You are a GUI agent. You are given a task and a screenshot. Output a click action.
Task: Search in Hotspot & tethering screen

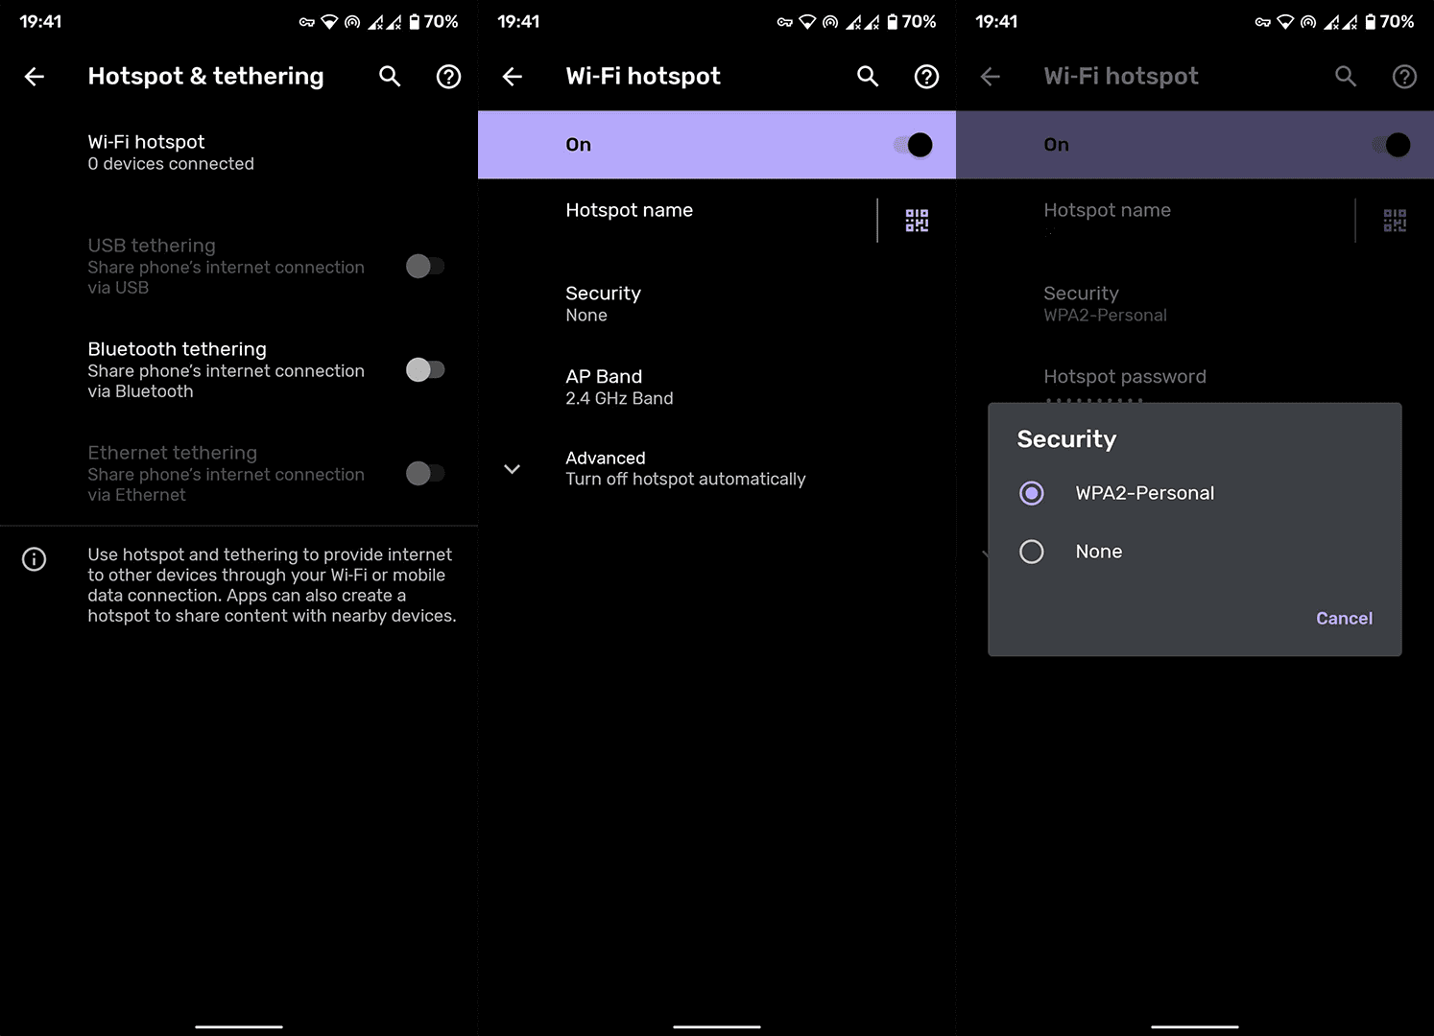390,77
